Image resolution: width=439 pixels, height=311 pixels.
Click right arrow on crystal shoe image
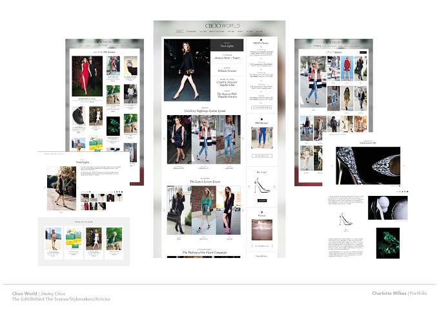click(403, 166)
